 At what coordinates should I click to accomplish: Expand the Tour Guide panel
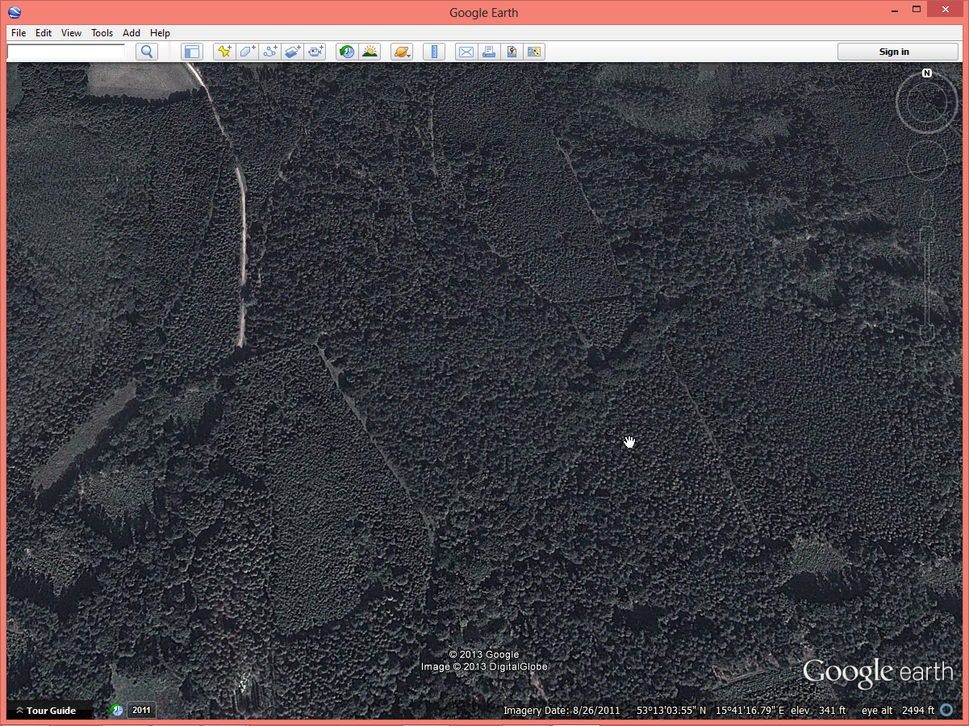coord(46,711)
